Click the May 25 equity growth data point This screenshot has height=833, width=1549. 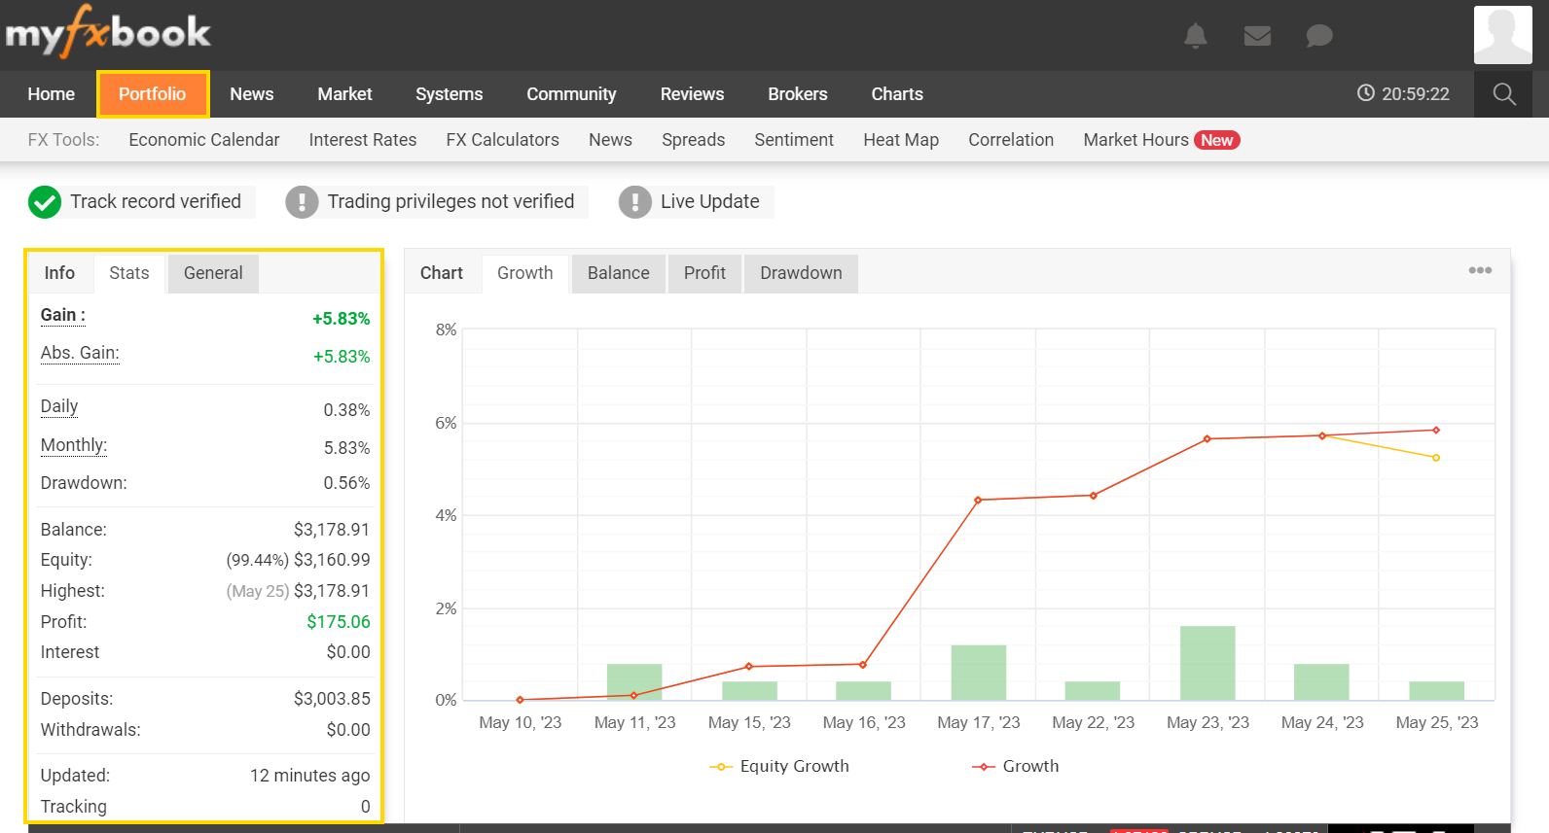pyautogui.click(x=1436, y=458)
